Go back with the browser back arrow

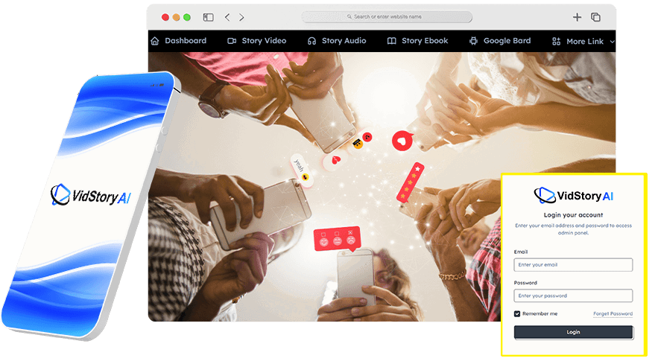pyautogui.click(x=227, y=17)
